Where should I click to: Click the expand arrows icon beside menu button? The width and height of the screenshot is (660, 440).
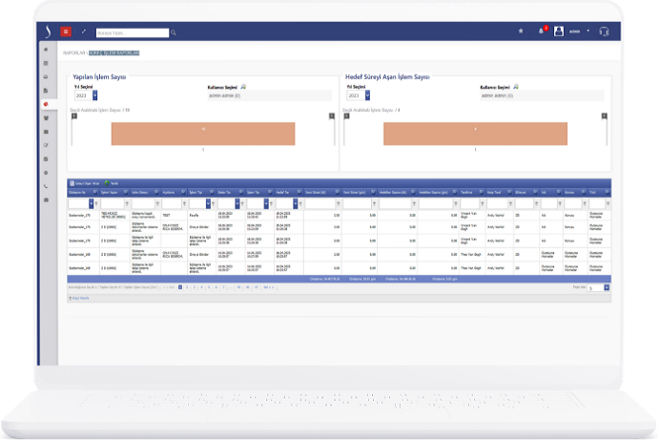pos(83,32)
